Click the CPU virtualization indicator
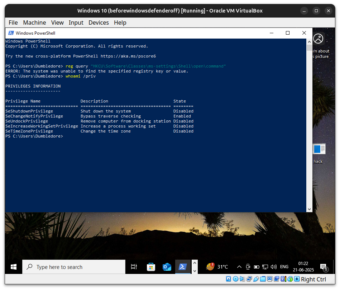 pyautogui.click(x=283, y=279)
